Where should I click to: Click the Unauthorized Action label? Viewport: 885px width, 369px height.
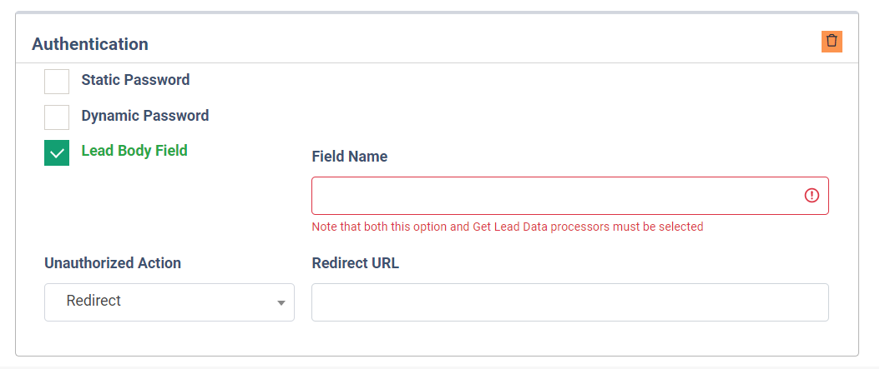(113, 263)
